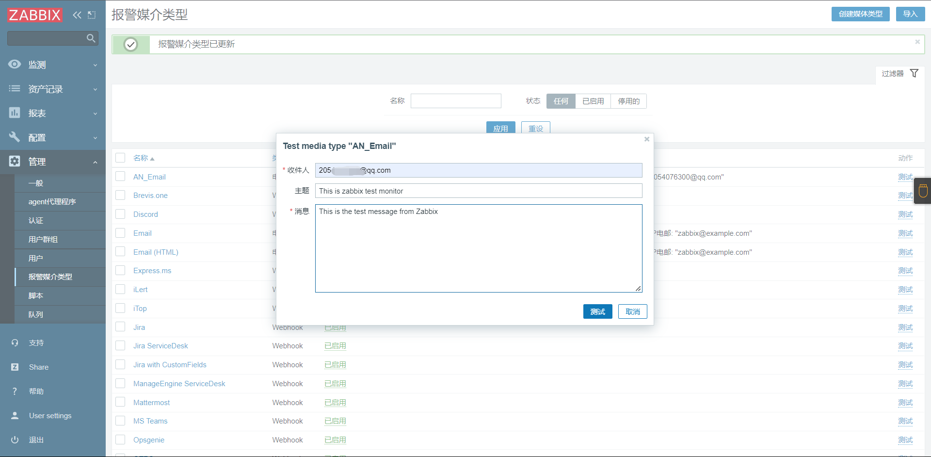Screen dimensions: 931x457
Task: Click the 创建媒体类型 button
Action: point(860,14)
